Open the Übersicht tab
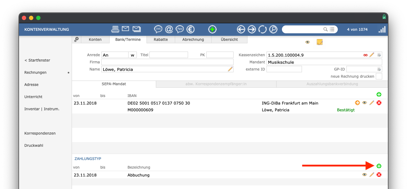This screenshot has width=408, height=189. 229,39
